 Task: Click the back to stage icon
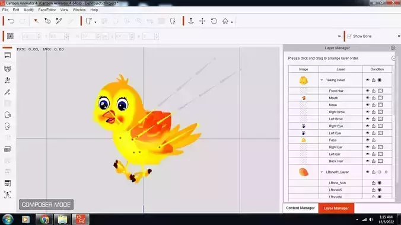[8, 55]
